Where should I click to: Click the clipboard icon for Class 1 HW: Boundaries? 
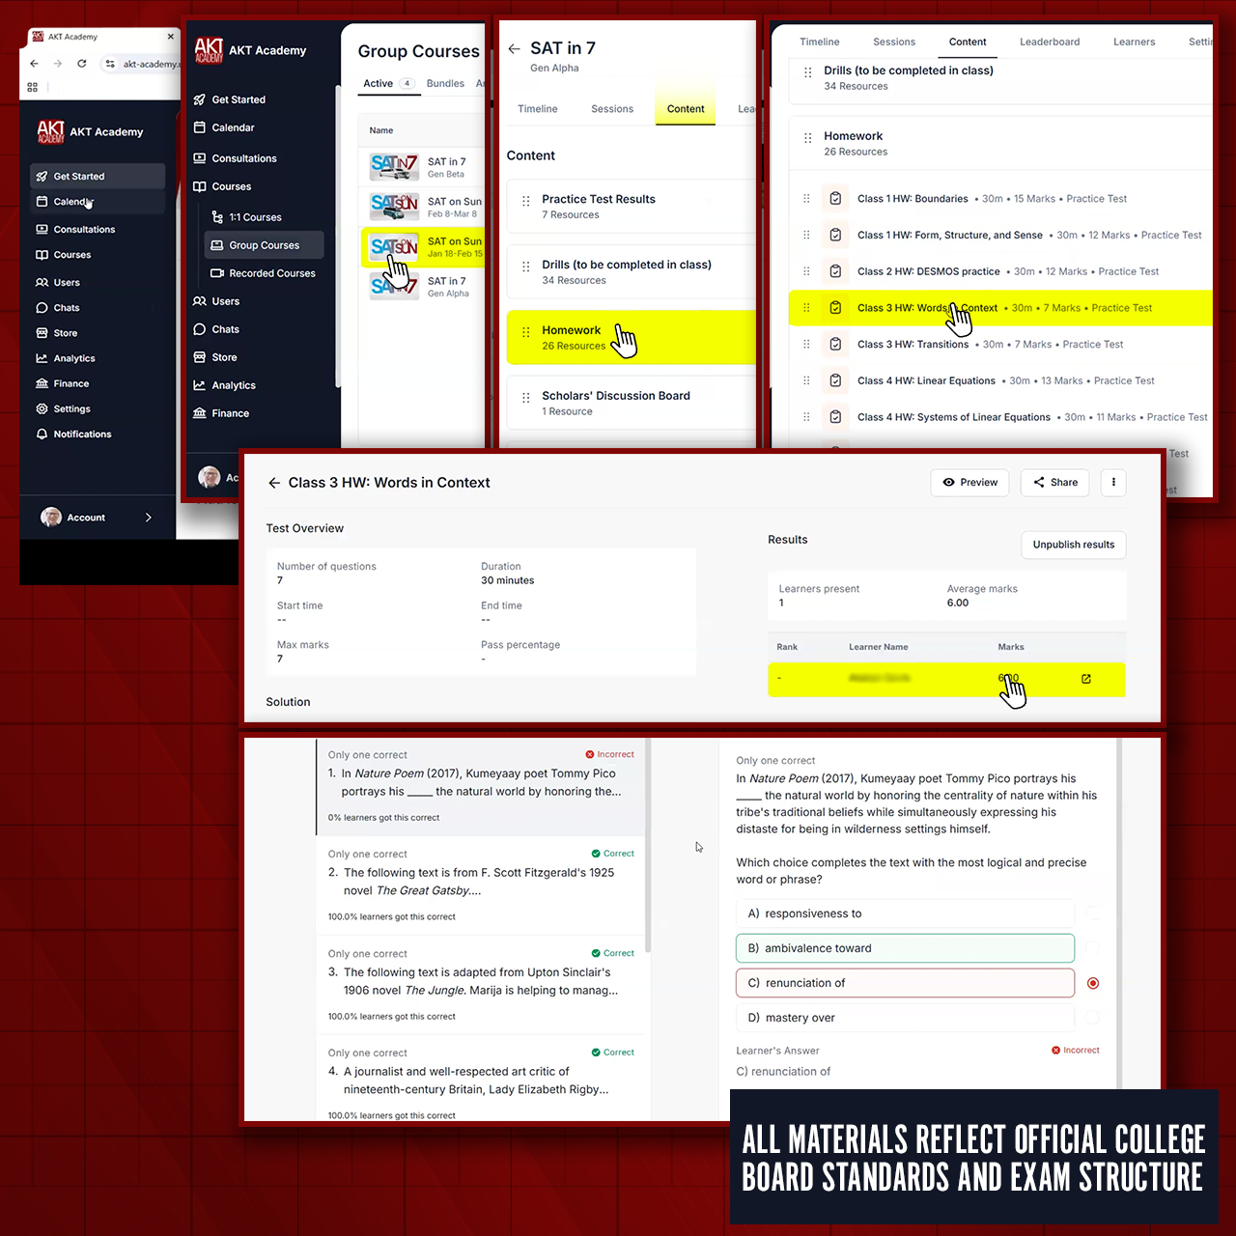click(835, 199)
